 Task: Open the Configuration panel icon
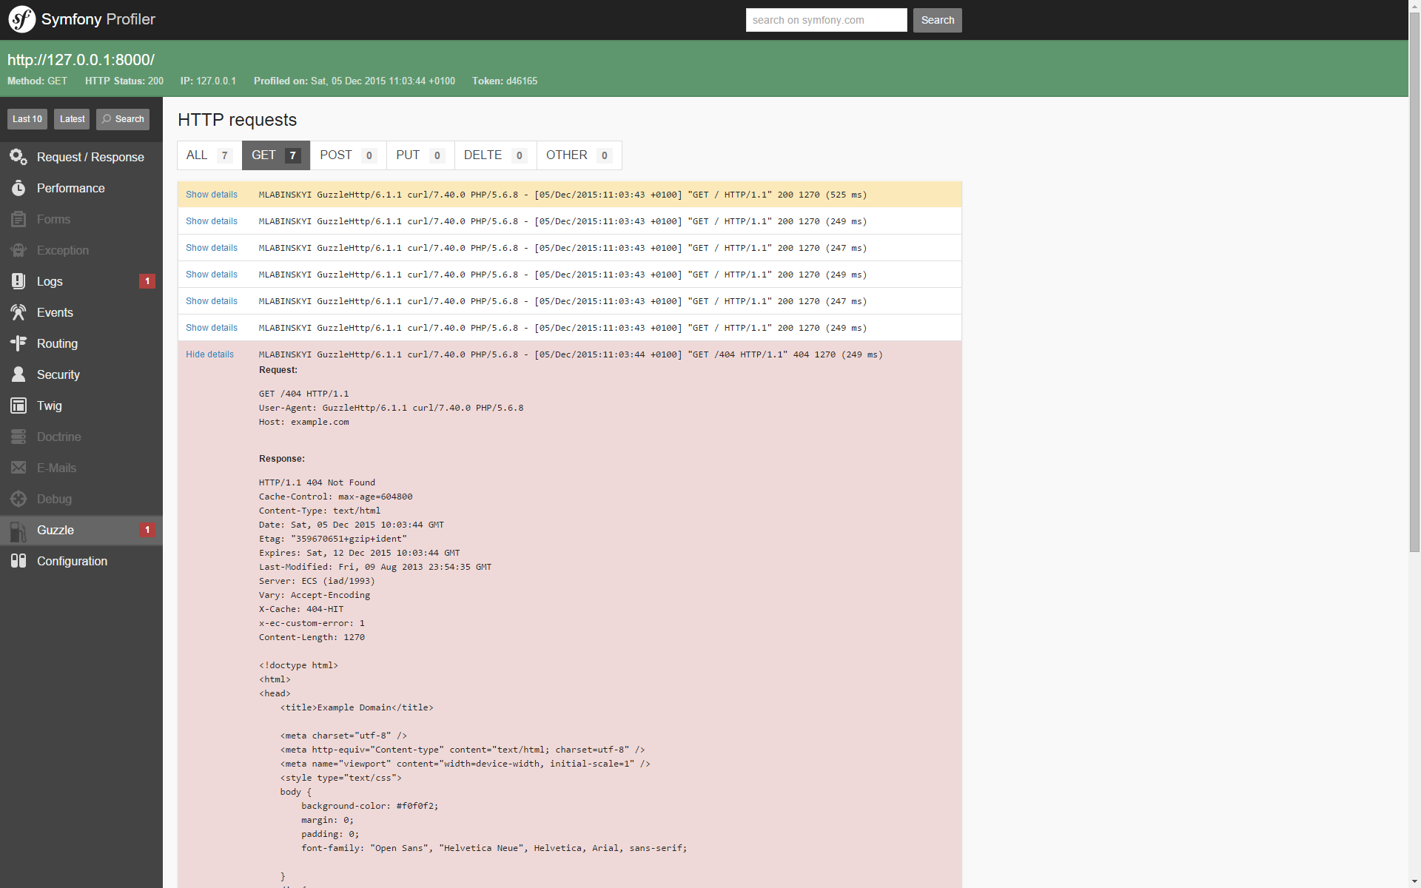coord(19,561)
